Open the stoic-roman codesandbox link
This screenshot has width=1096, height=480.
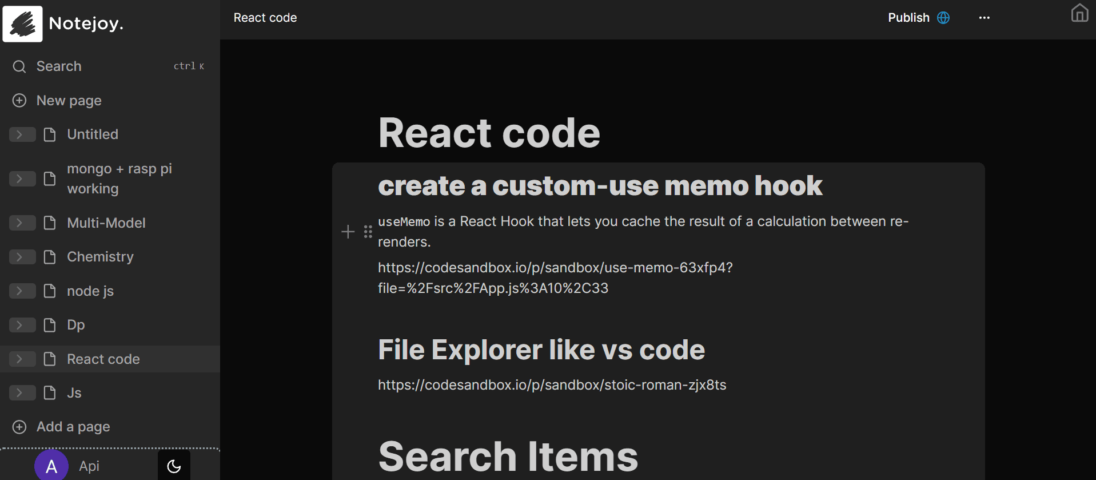[552, 385]
